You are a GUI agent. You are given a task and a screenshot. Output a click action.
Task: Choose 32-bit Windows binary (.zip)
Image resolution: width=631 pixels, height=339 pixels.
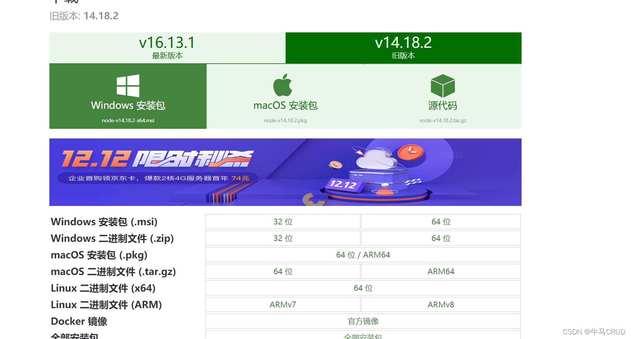pyautogui.click(x=283, y=238)
